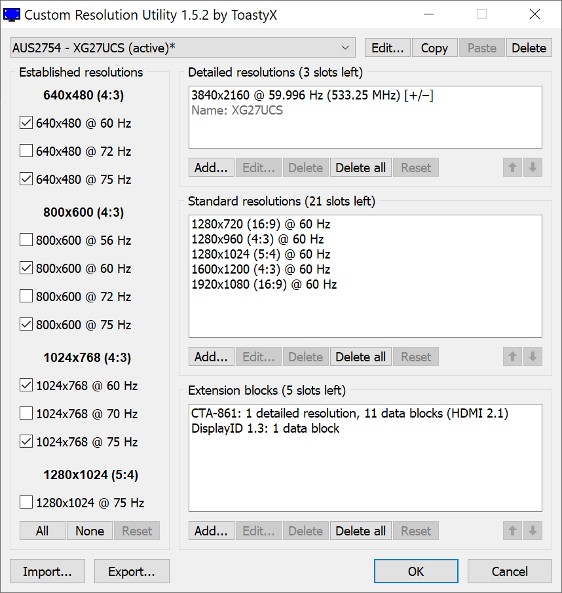Delete all extension blocks
562x593 pixels.
[x=360, y=531]
